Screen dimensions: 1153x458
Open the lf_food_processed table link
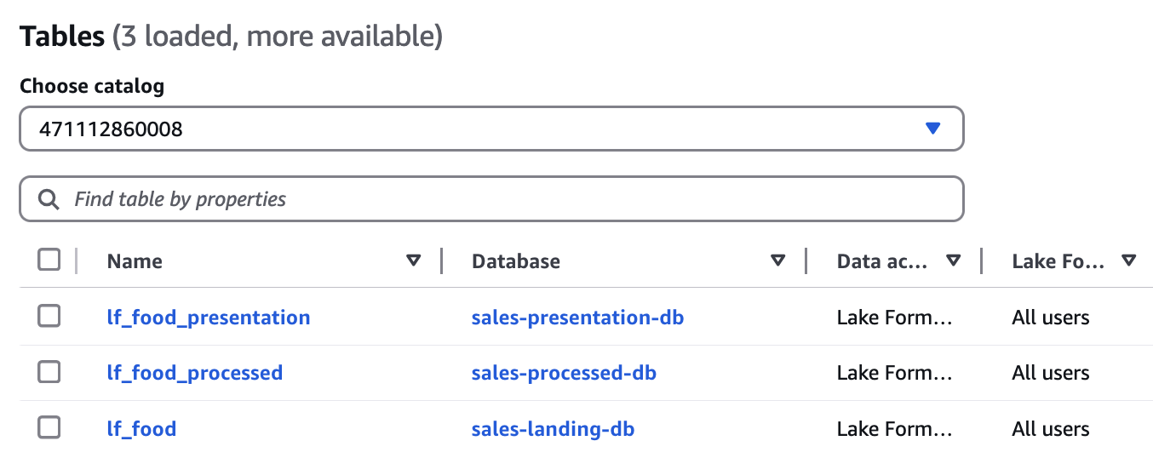195,373
